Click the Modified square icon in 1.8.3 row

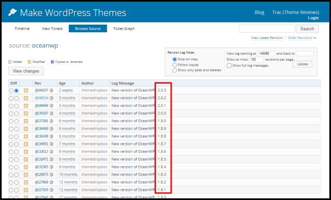[x=26, y=175]
